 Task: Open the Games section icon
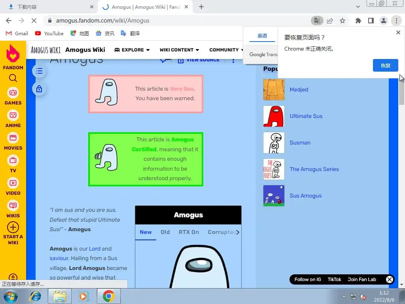coord(13,93)
